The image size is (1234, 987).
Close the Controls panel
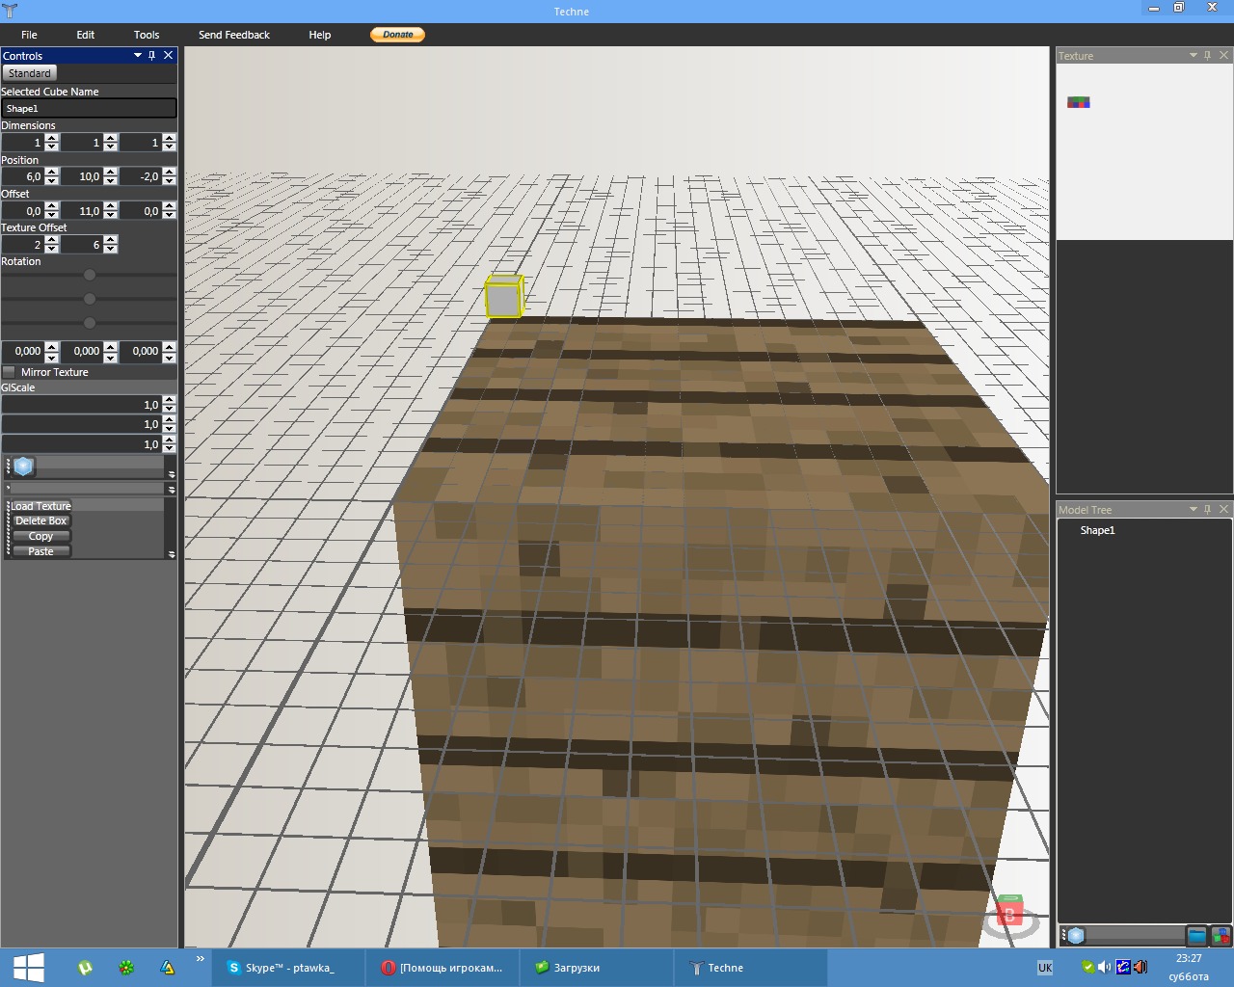pyautogui.click(x=169, y=55)
